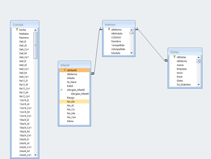This screenshot has width=211, height=159.
Task: Select the SU_Diabetes field in Dietas
Action: [184, 85]
